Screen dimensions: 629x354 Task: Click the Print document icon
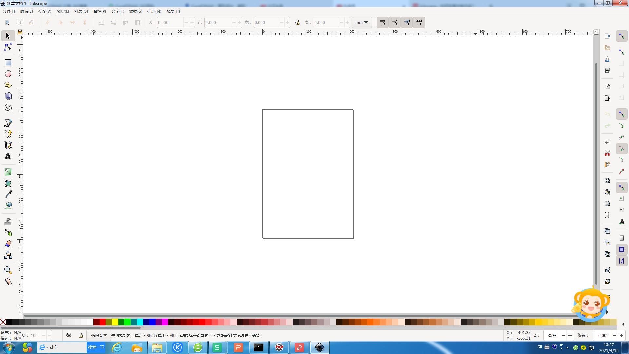(x=607, y=70)
